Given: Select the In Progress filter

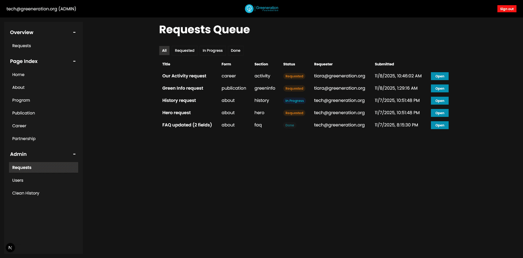Looking at the screenshot, I should (212, 50).
